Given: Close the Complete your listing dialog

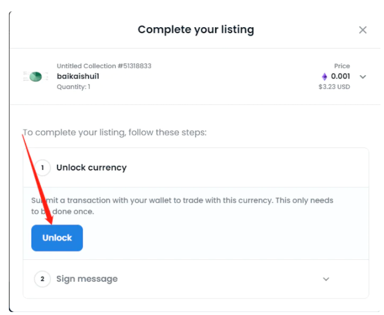Looking at the screenshot, I should point(363,30).
